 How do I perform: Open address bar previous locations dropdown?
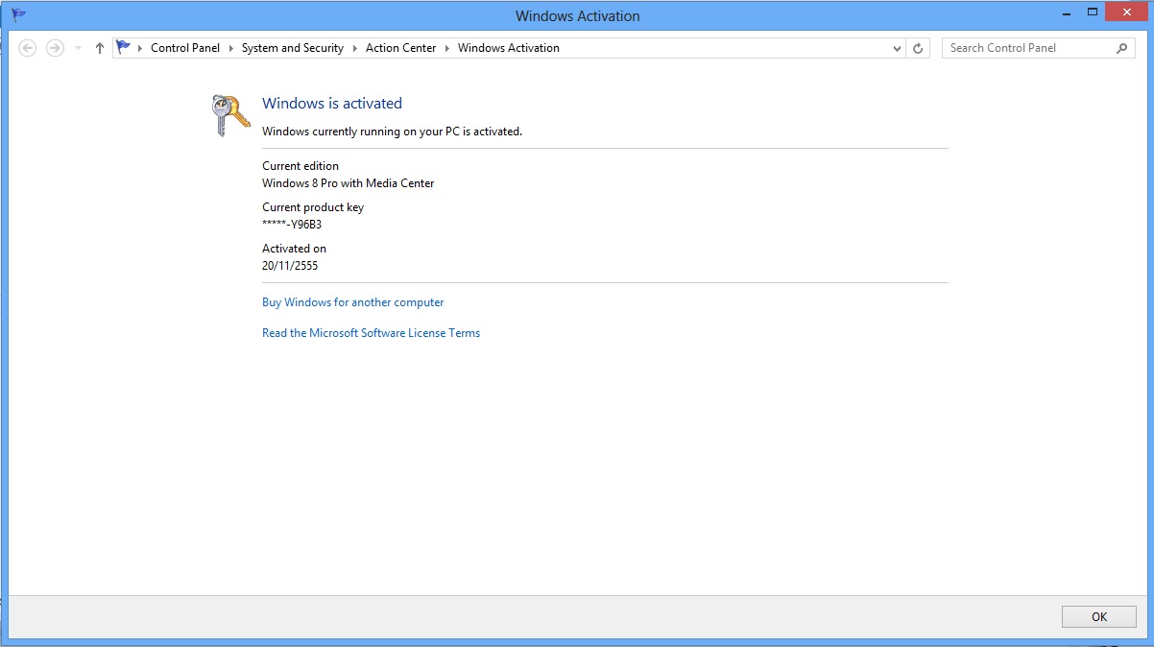pyautogui.click(x=897, y=48)
